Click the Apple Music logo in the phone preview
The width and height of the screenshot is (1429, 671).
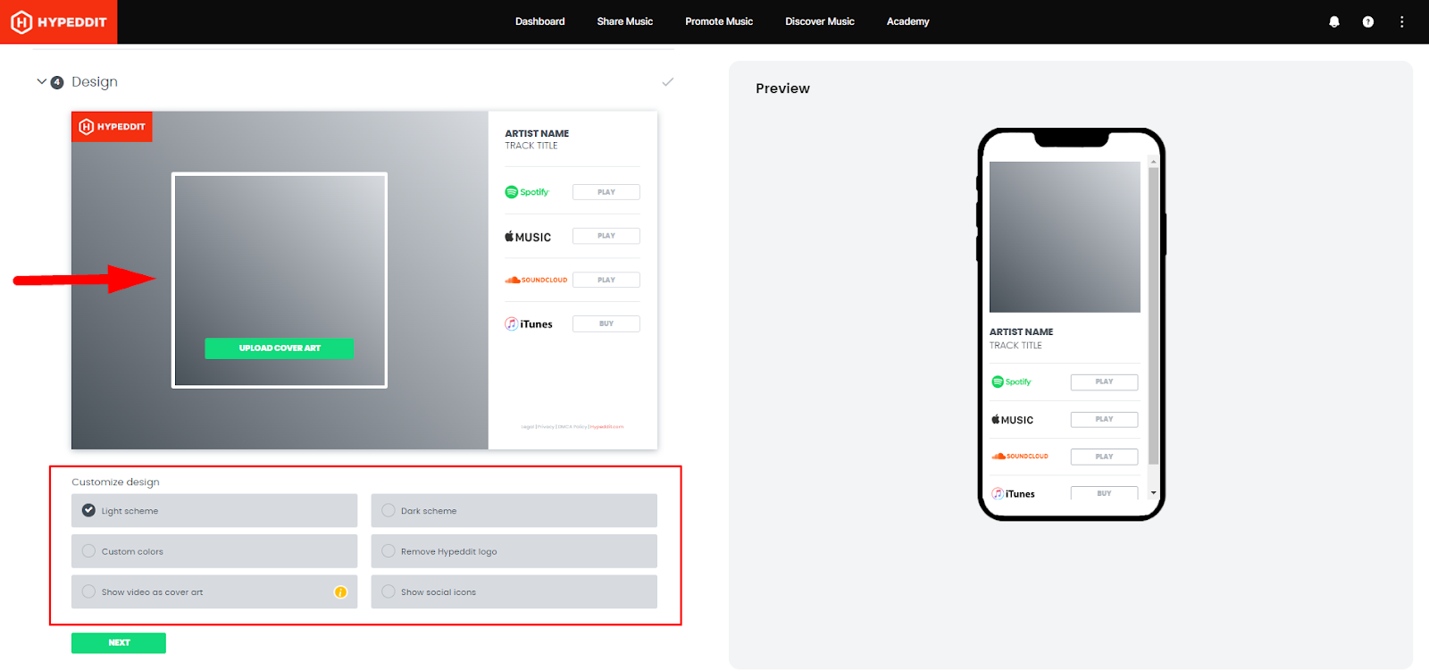(x=1012, y=420)
